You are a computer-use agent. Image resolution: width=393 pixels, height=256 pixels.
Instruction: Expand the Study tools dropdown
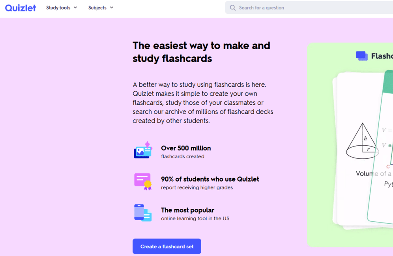62,7
